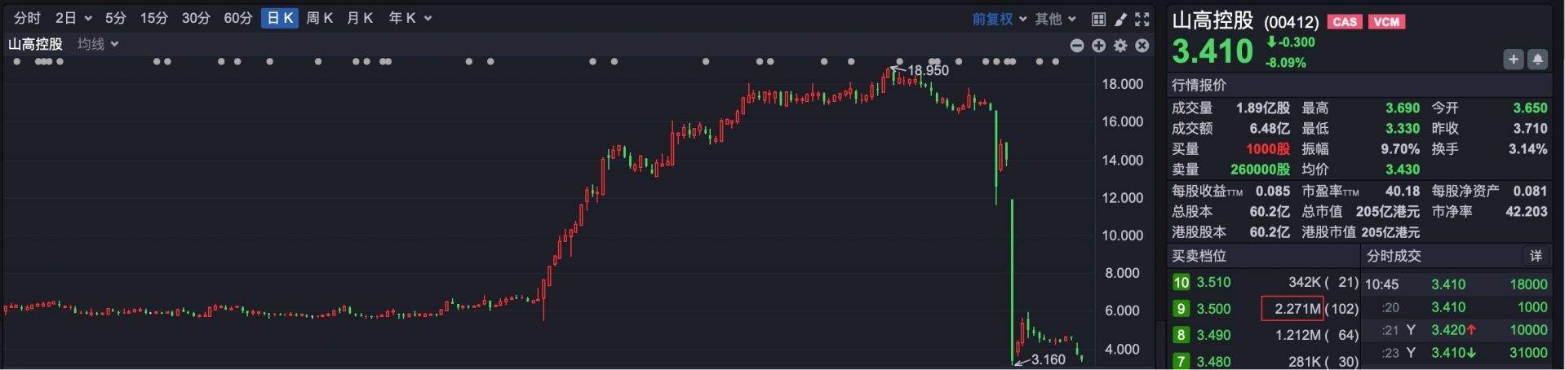Open the 前复权 adjustment dropdown
The width and height of the screenshot is (1565, 370).
[999, 19]
